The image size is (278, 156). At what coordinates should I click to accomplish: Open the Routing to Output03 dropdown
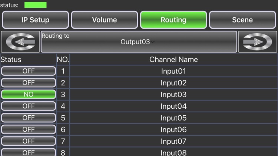coord(139,42)
